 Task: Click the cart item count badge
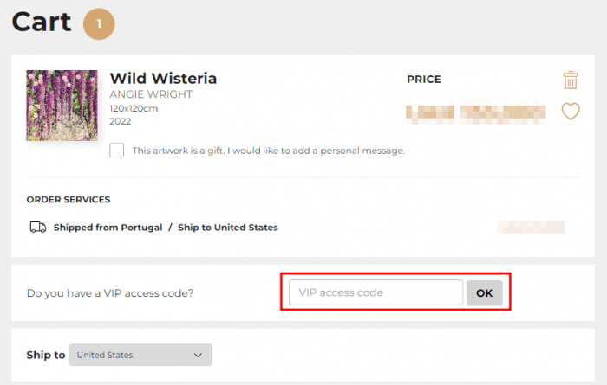click(x=99, y=24)
